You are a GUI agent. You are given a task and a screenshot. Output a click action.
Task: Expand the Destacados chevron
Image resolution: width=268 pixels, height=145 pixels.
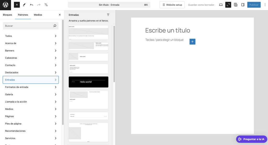[55, 72]
